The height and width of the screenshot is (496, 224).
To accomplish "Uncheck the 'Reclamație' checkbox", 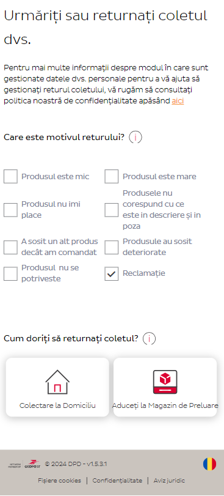I will 111,273.
